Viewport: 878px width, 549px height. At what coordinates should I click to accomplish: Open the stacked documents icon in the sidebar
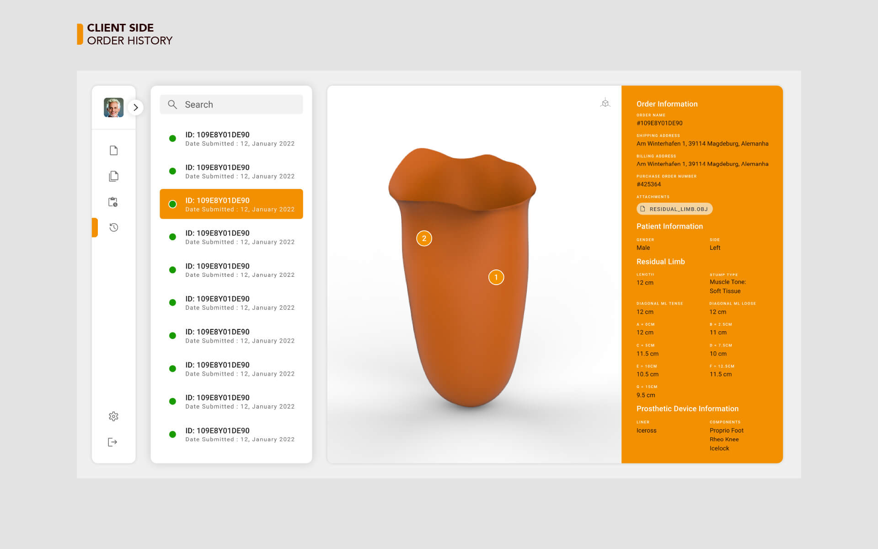coord(114,176)
